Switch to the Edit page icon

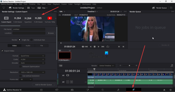(x=72, y=90)
